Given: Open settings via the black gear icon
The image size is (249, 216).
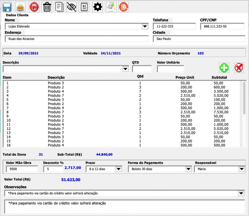Looking at the screenshot, I should click(x=98, y=7).
